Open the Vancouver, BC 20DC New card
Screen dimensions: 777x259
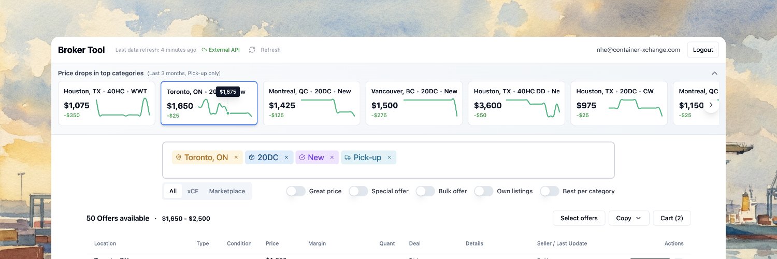tap(414, 103)
